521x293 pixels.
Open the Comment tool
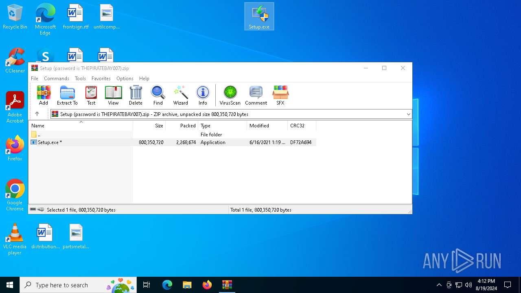(256, 96)
